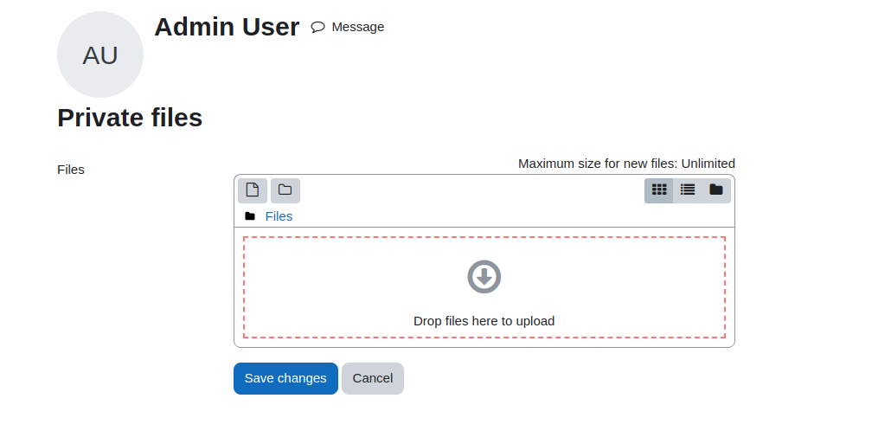Switch to icon grid view
Image resolution: width=891 pixels, height=437 pixels.
click(x=658, y=190)
